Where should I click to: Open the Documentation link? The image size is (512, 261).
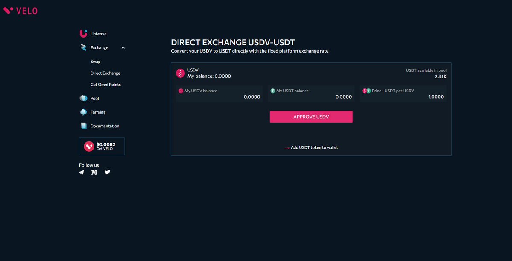click(105, 126)
